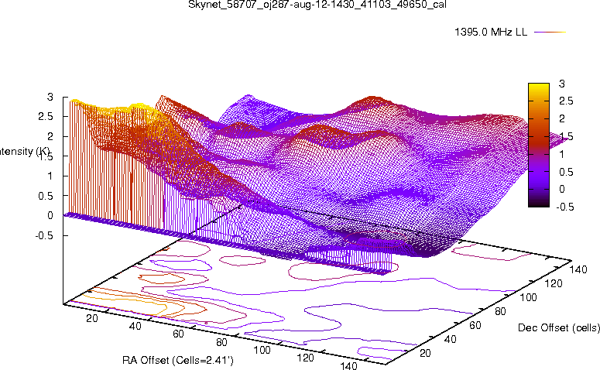Pick the value 2.5 on the color bar scale
The image size is (600, 370).
point(566,101)
